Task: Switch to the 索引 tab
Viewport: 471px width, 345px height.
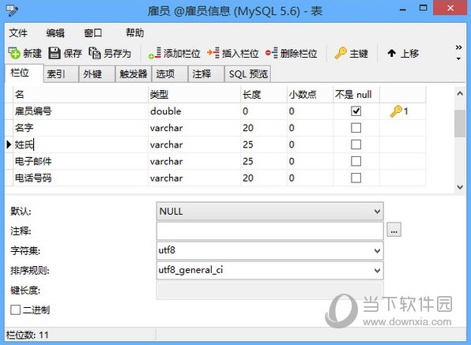Action: pyautogui.click(x=61, y=74)
